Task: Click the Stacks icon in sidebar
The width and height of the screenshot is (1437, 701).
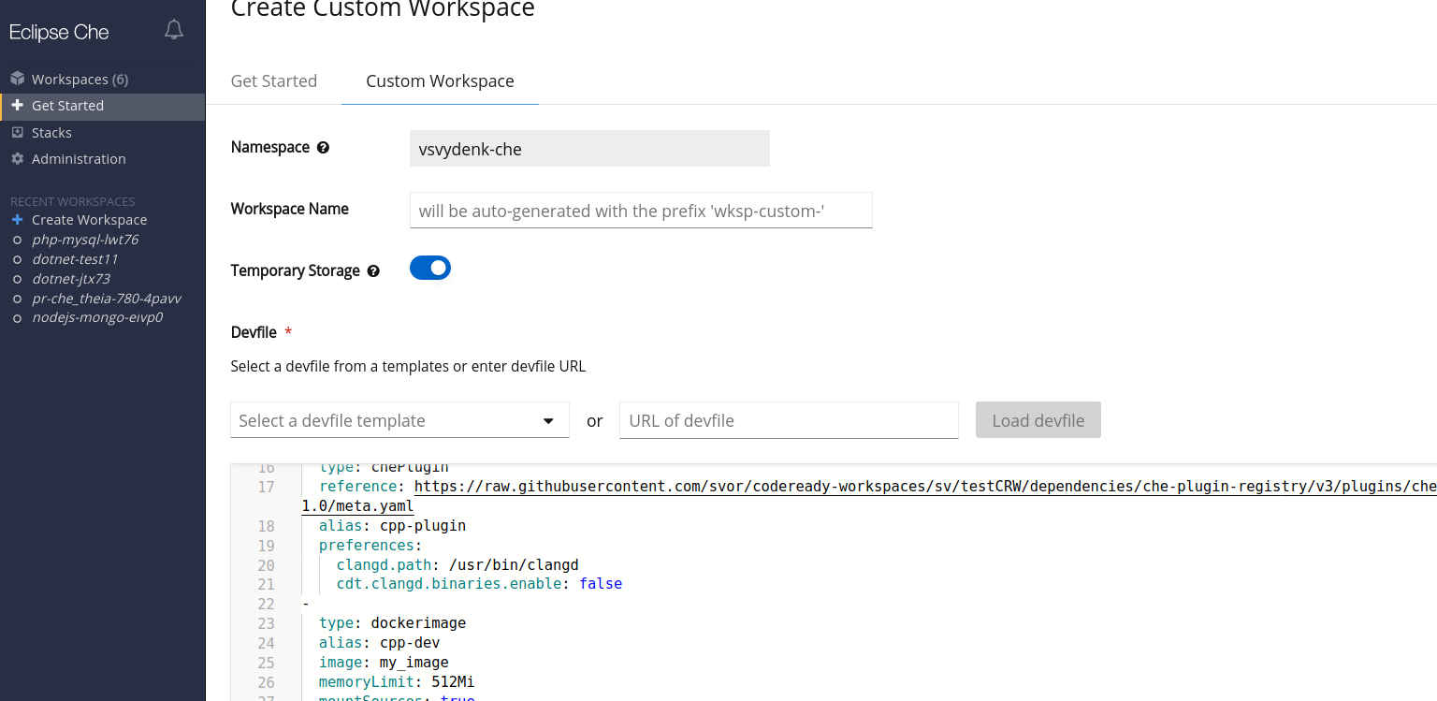Action: (x=17, y=133)
